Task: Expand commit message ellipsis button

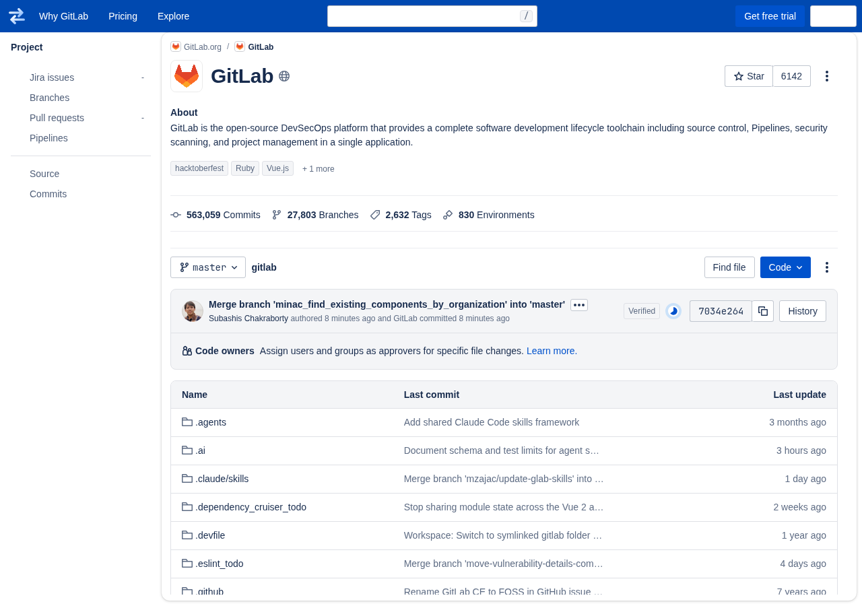Action: pyautogui.click(x=579, y=305)
